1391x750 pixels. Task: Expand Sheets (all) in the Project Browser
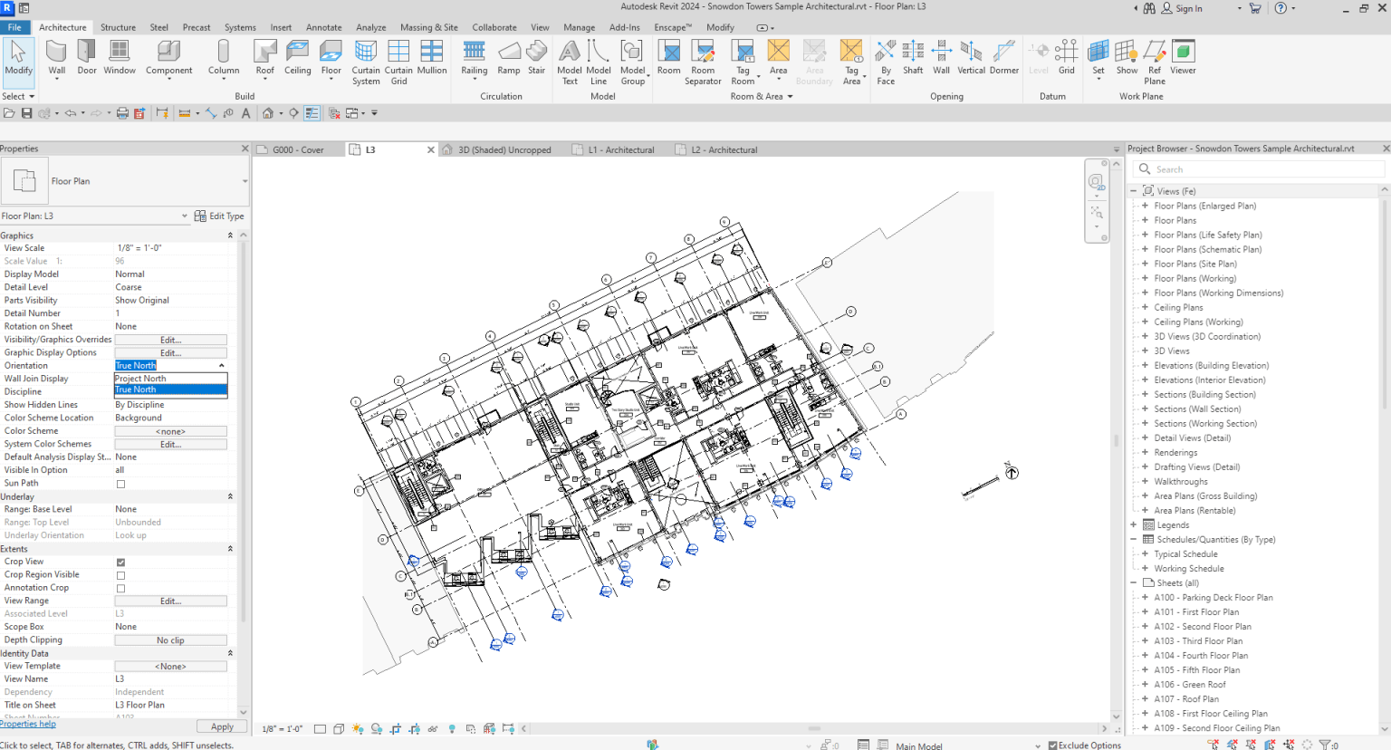tap(1134, 582)
